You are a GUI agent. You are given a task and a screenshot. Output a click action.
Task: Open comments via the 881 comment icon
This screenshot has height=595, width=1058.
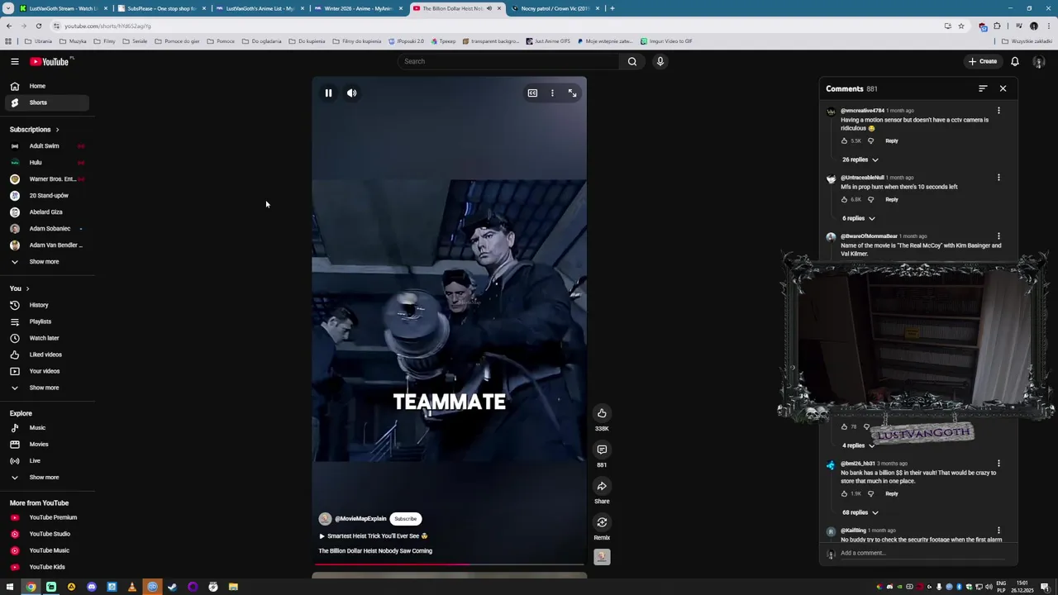[602, 450]
